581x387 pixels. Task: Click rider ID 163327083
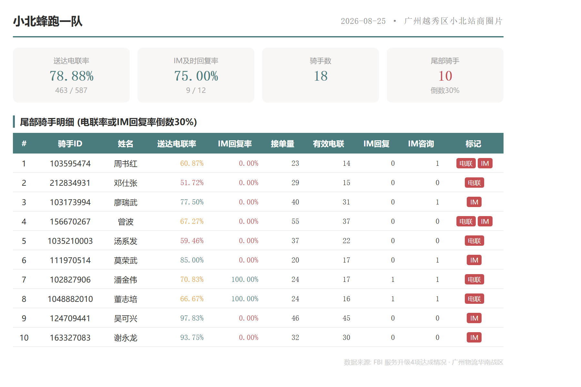pyautogui.click(x=70, y=338)
